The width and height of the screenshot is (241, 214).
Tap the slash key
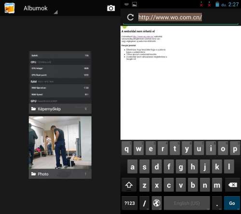pyautogui.click(x=145, y=203)
